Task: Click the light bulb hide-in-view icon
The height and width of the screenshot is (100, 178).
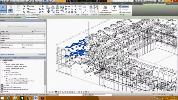Action: (x=75, y=6)
